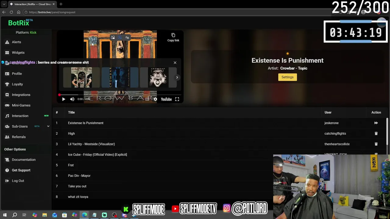Screen dimensions: 390x219
Task: Go back in the browser
Action: click(x=4, y=12)
